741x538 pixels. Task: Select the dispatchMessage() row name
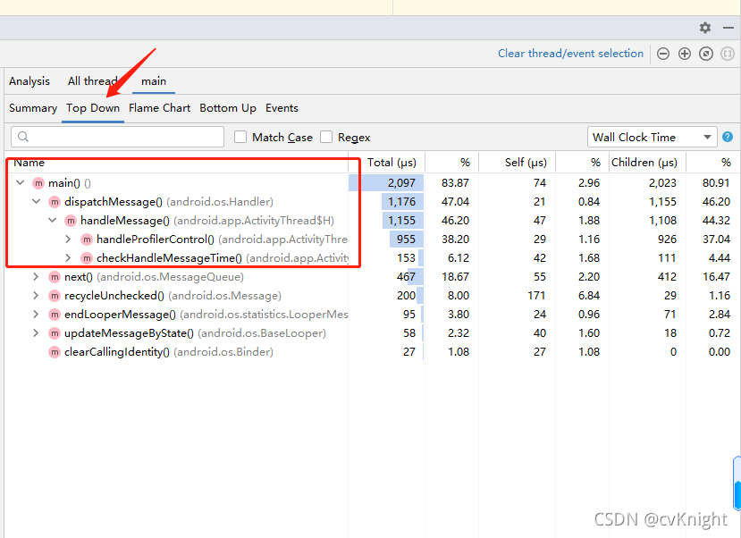pos(114,202)
